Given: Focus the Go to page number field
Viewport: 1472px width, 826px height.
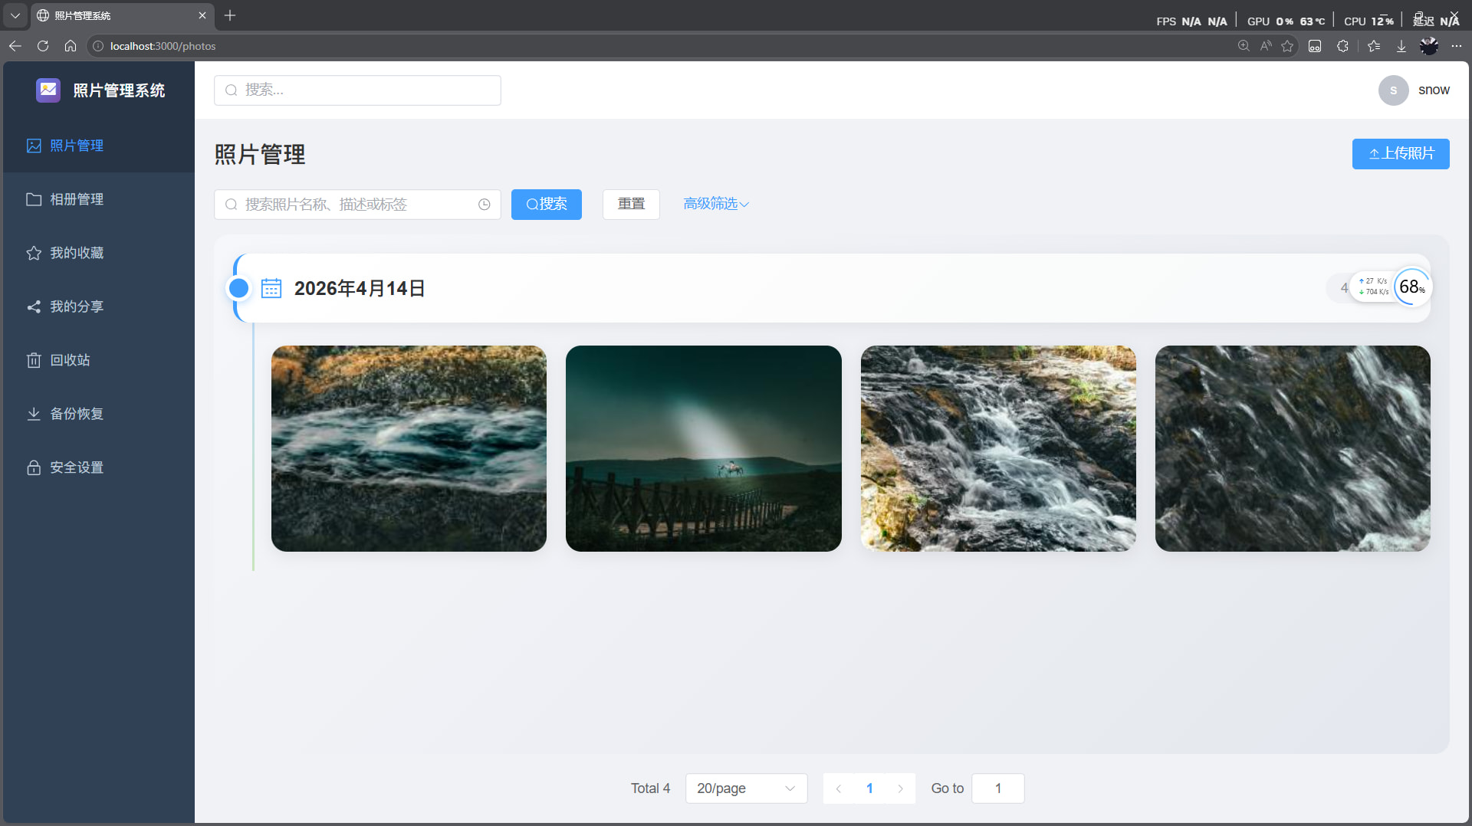Looking at the screenshot, I should point(997,788).
